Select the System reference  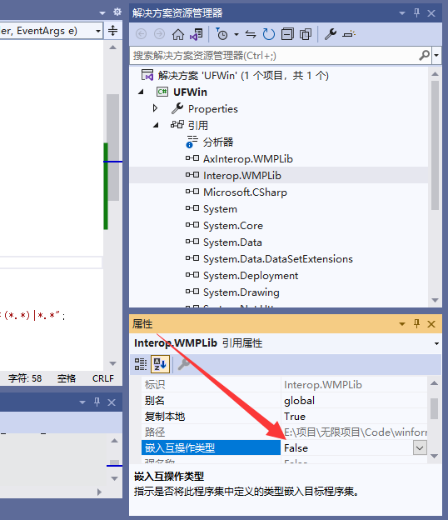220,209
